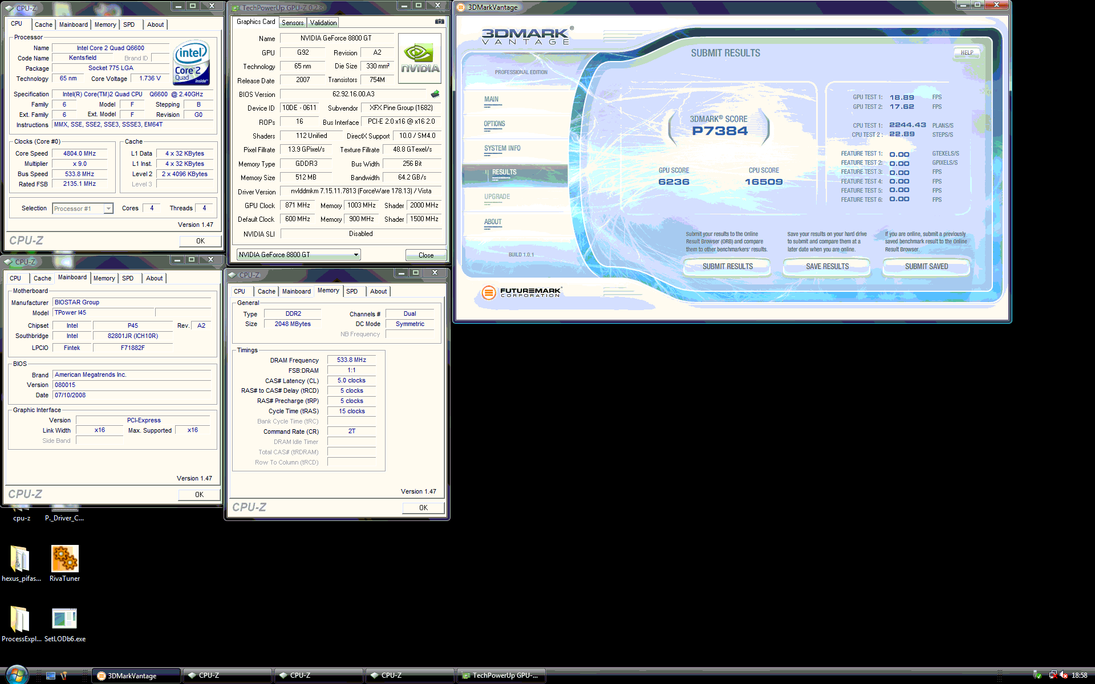Click the taskbar clock showing 18:58
The image size is (1095, 684).
(1079, 675)
